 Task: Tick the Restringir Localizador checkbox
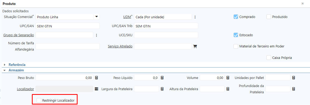point(39,100)
